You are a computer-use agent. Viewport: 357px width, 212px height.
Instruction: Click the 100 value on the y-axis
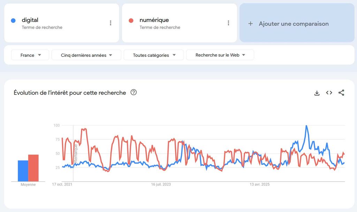pos(56,125)
